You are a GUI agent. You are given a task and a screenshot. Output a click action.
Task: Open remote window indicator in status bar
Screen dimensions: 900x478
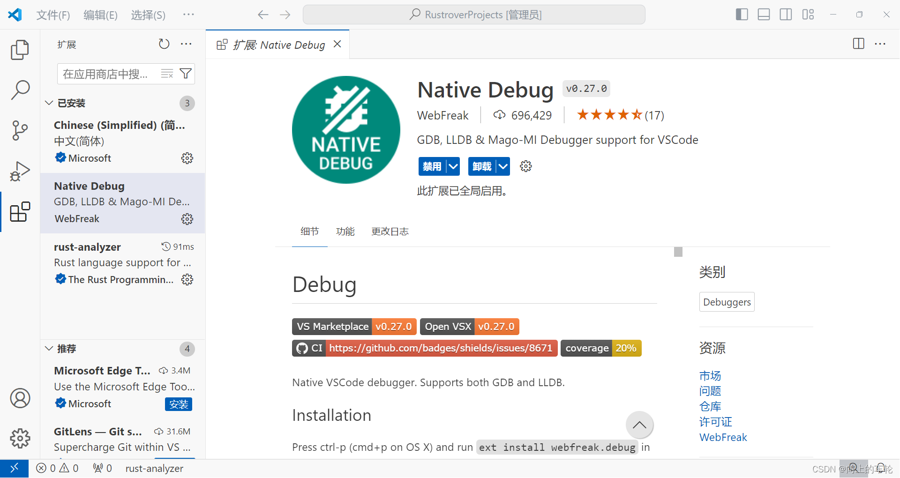pos(14,468)
